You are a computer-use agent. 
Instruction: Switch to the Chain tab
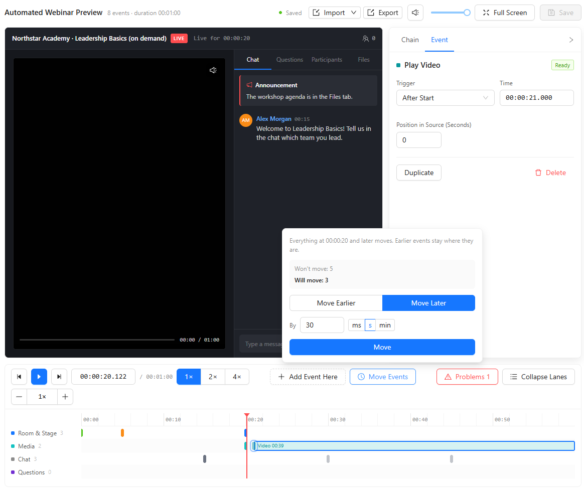click(410, 40)
